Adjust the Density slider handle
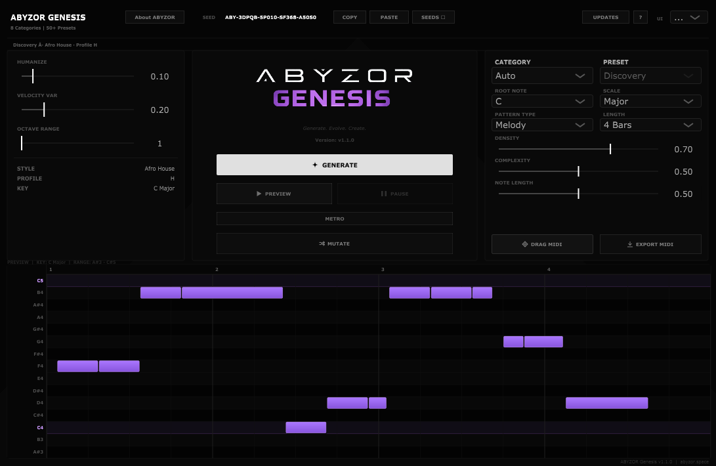The height and width of the screenshot is (466, 716). tap(610, 149)
